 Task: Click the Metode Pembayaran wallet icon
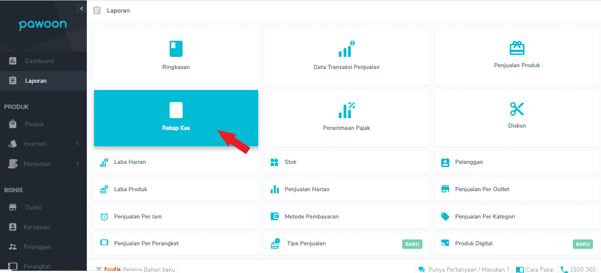275,217
